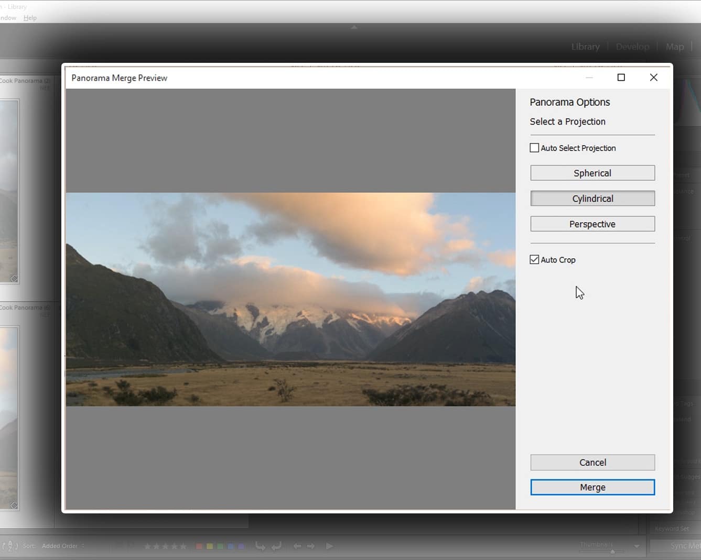Switch to the Map module tab
Viewport: 701px width, 560px height.
coord(675,47)
